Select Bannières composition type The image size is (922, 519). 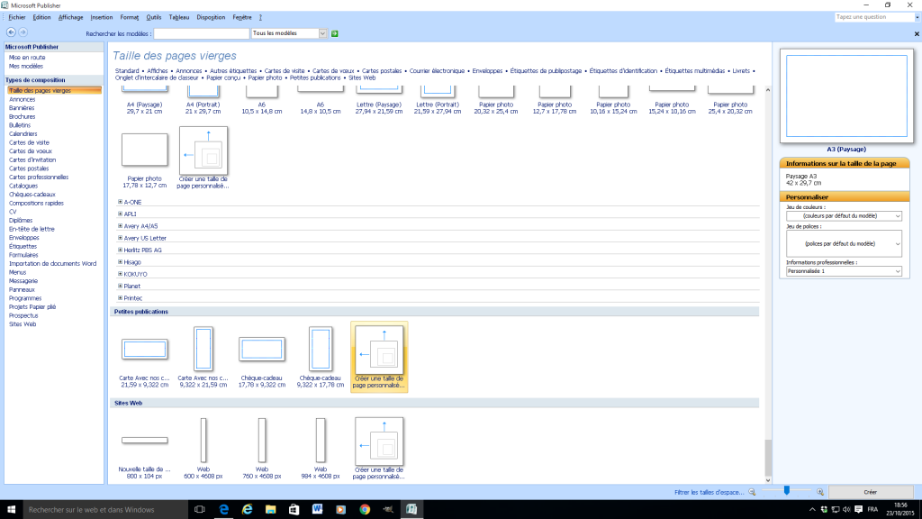(22, 108)
